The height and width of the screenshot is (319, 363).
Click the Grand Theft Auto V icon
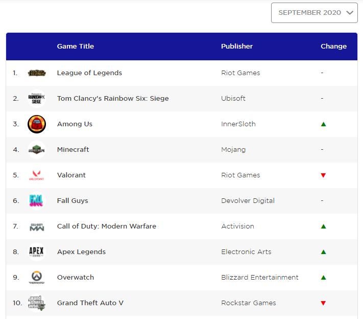click(x=37, y=303)
